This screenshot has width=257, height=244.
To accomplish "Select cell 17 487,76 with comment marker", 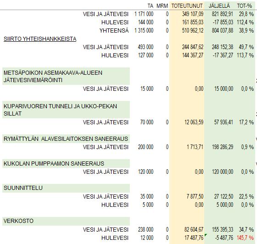I will [x=194, y=238].
